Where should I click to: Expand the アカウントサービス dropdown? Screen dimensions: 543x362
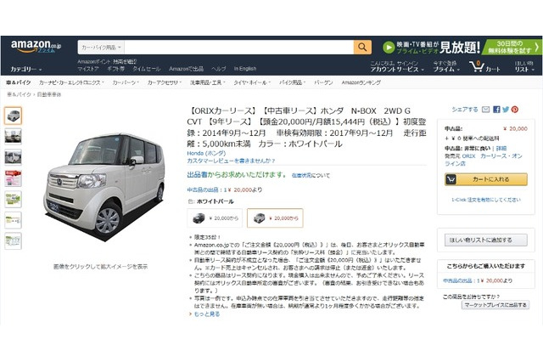pyautogui.click(x=397, y=70)
